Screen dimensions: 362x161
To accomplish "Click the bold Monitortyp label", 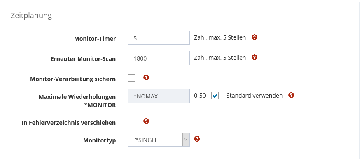I will (x=100, y=140).
